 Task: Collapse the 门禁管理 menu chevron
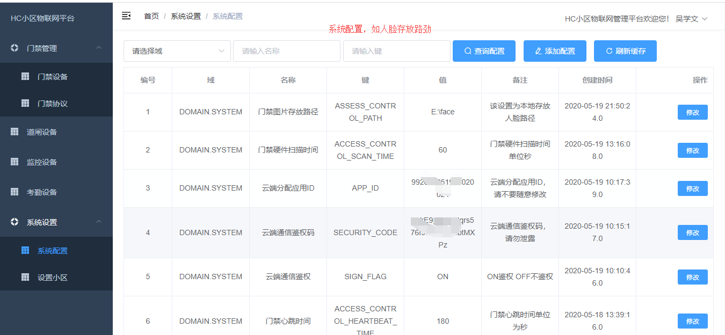point(99,48)
